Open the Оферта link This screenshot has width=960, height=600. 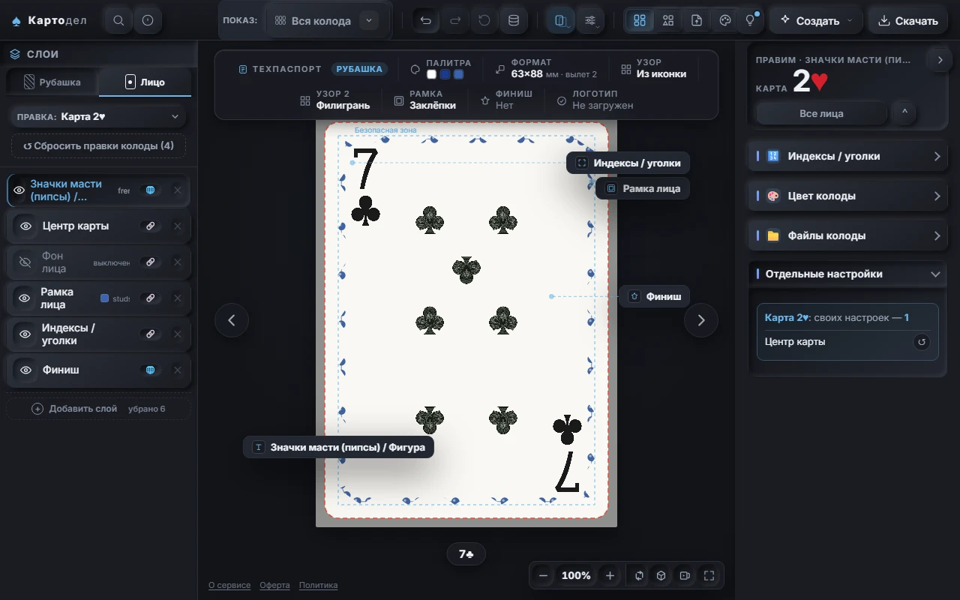click(x=274, y=585)
